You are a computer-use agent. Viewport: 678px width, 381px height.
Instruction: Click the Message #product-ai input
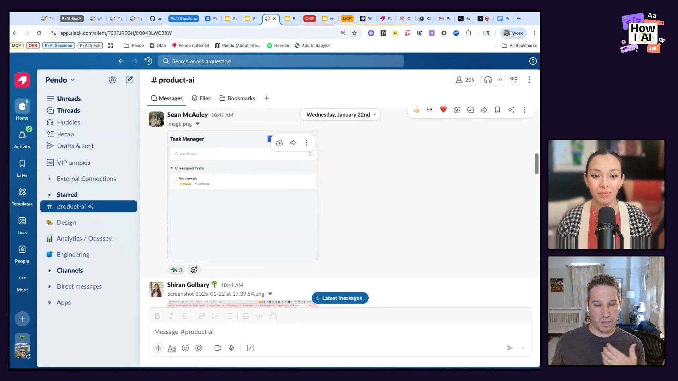click(x=340, y=332)
